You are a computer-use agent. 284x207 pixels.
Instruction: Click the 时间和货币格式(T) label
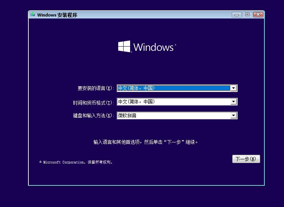click(x=93, y=103)
